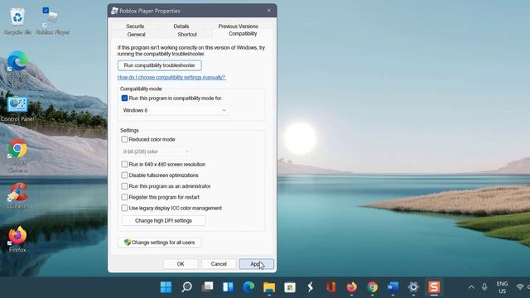The width and height of the screenshot is (530, 298).
Task: Switch to the Shortcut tab
Action: (187, 35)
